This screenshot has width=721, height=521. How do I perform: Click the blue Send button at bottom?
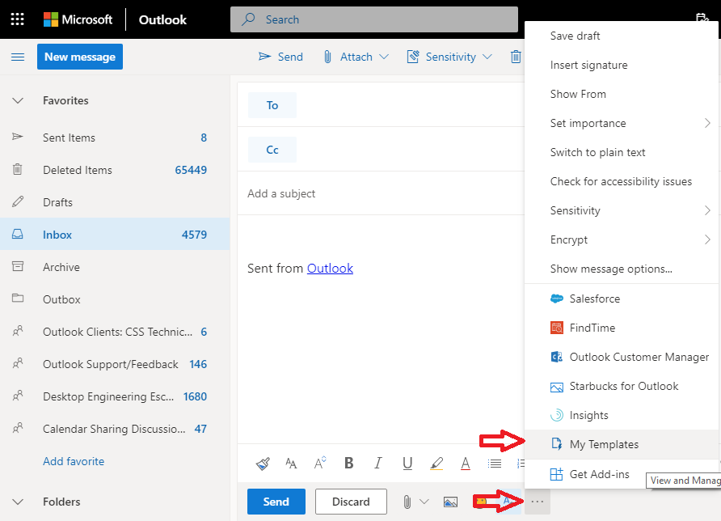click(276, 502)
